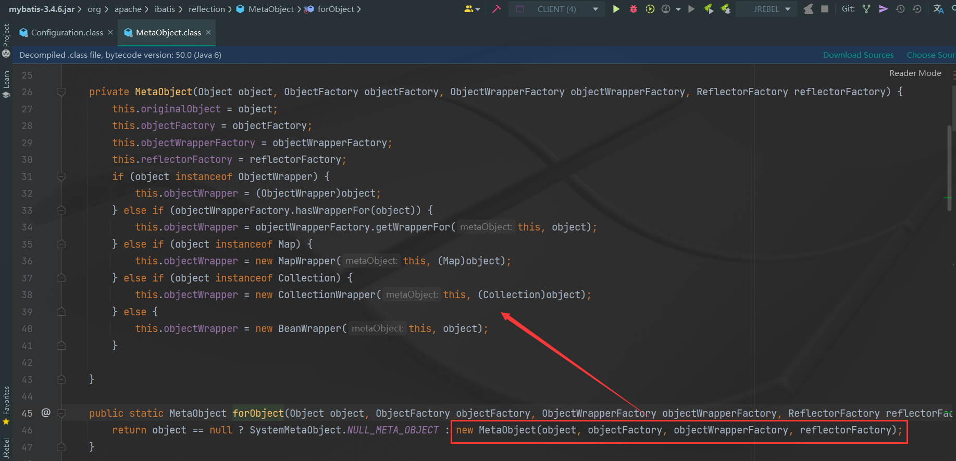Debug with JRebel rocket bug icon
The width and height of the screenshot is (956, 461).
(x=725, y=9)
